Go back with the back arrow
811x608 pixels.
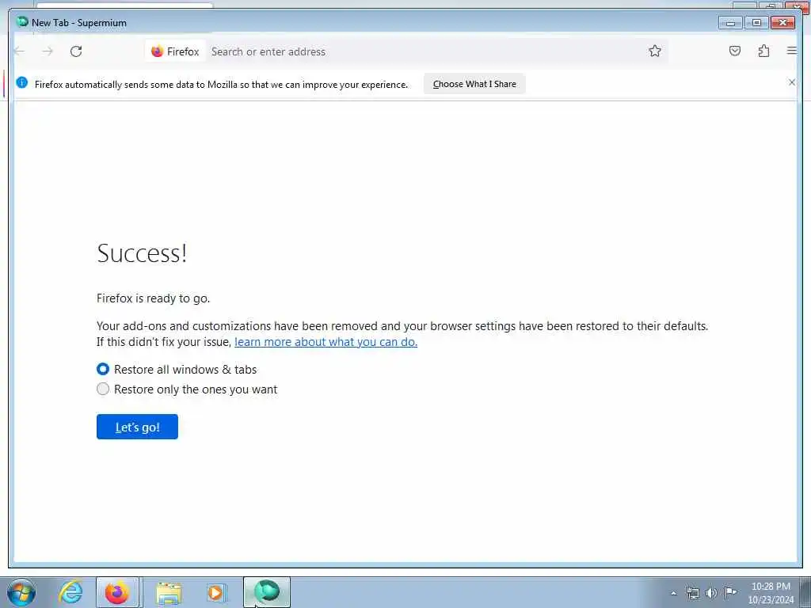(x=20, y=51)
